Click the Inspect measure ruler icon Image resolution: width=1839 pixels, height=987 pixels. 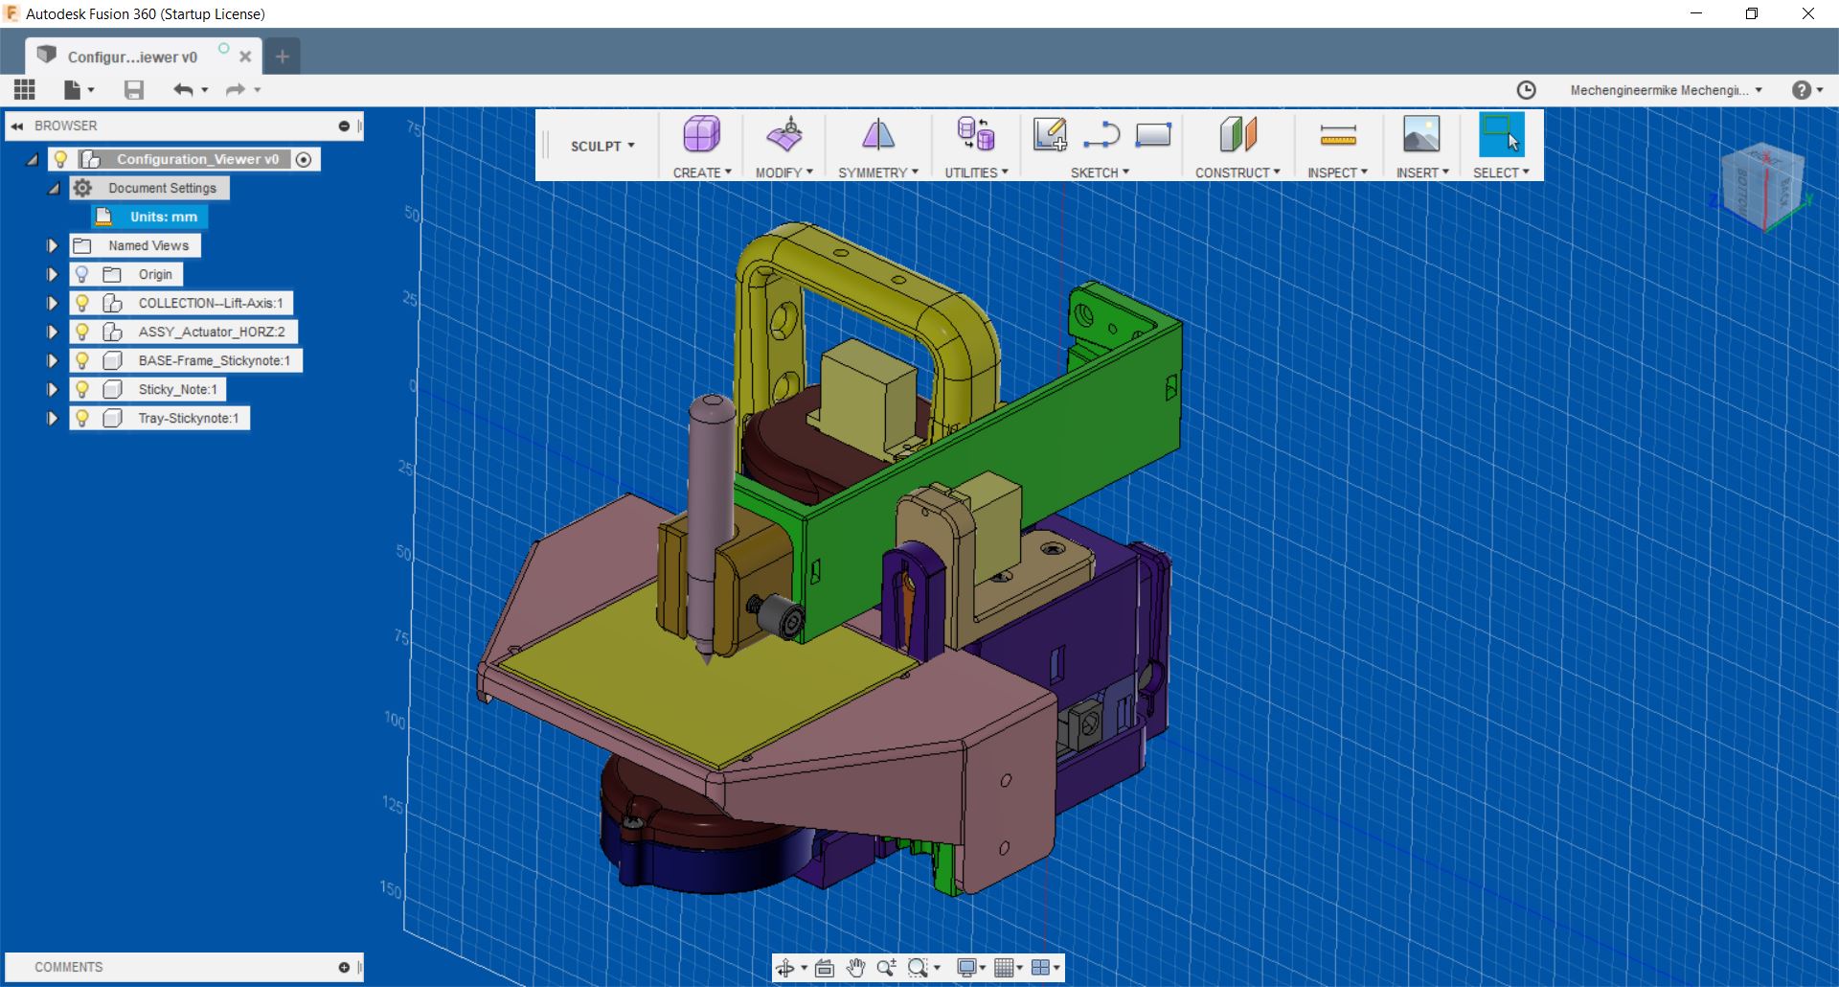pyautogui.click(x=1337, y=135)
